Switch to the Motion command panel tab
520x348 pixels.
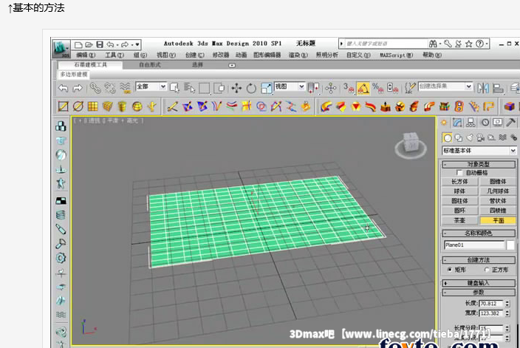click(485, 123)
